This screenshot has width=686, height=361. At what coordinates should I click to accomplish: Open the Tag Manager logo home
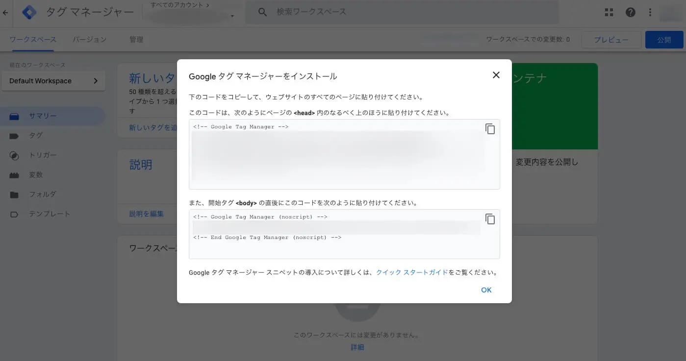(29, 12)
